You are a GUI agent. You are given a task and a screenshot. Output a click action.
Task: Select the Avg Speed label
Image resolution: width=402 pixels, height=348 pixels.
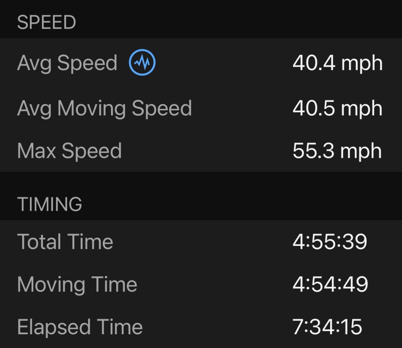tap(67, 63)
